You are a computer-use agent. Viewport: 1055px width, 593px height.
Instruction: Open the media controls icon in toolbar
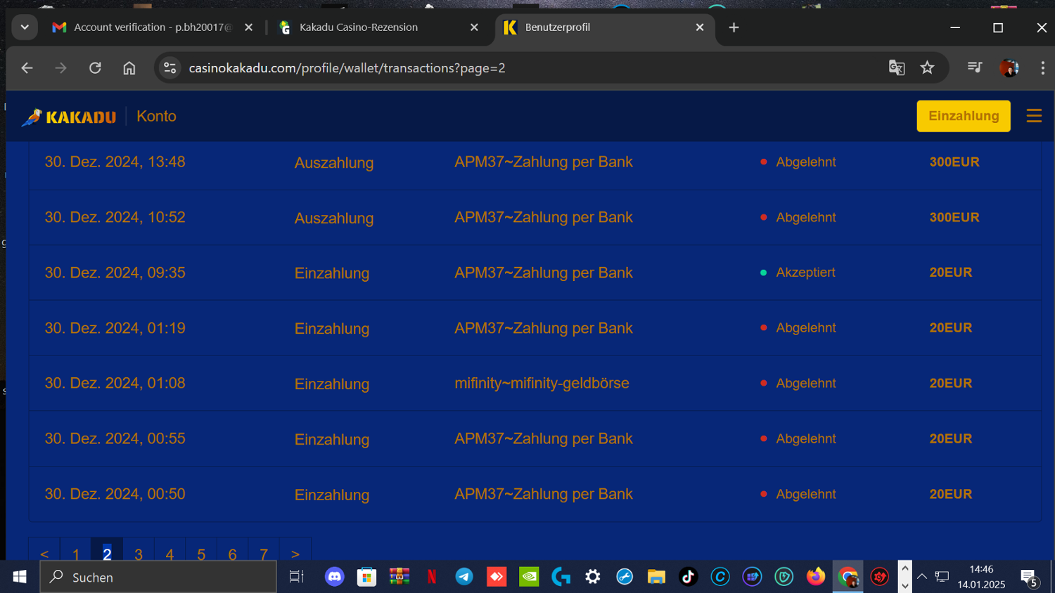click(974, 68)
